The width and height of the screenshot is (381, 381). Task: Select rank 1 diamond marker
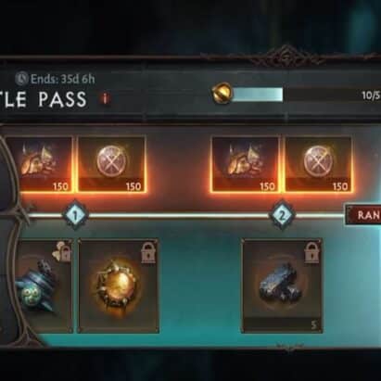click(75, 215)
